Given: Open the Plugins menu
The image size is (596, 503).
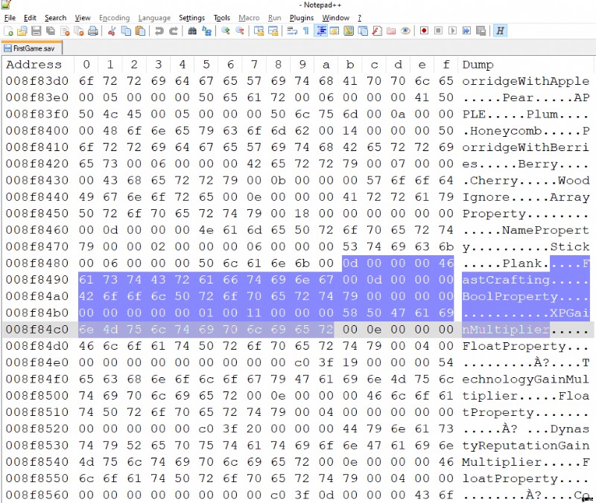Looking at the screenshot, I should 301,17.
